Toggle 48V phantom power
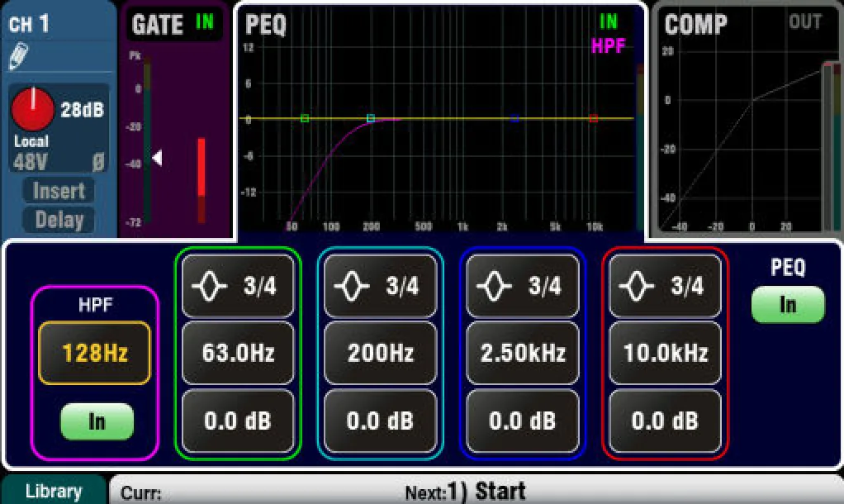Image resolution: width=844 pixels, height=504 pixels. click(30, 162)
